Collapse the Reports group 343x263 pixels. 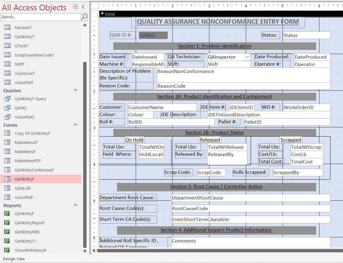[76, 205]
